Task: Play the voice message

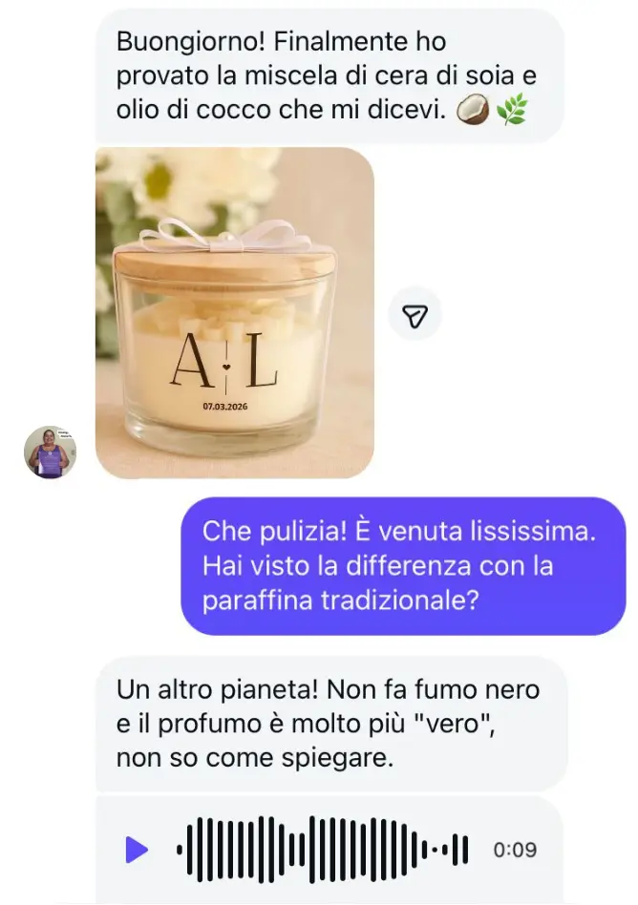Action: pos(137,850)
